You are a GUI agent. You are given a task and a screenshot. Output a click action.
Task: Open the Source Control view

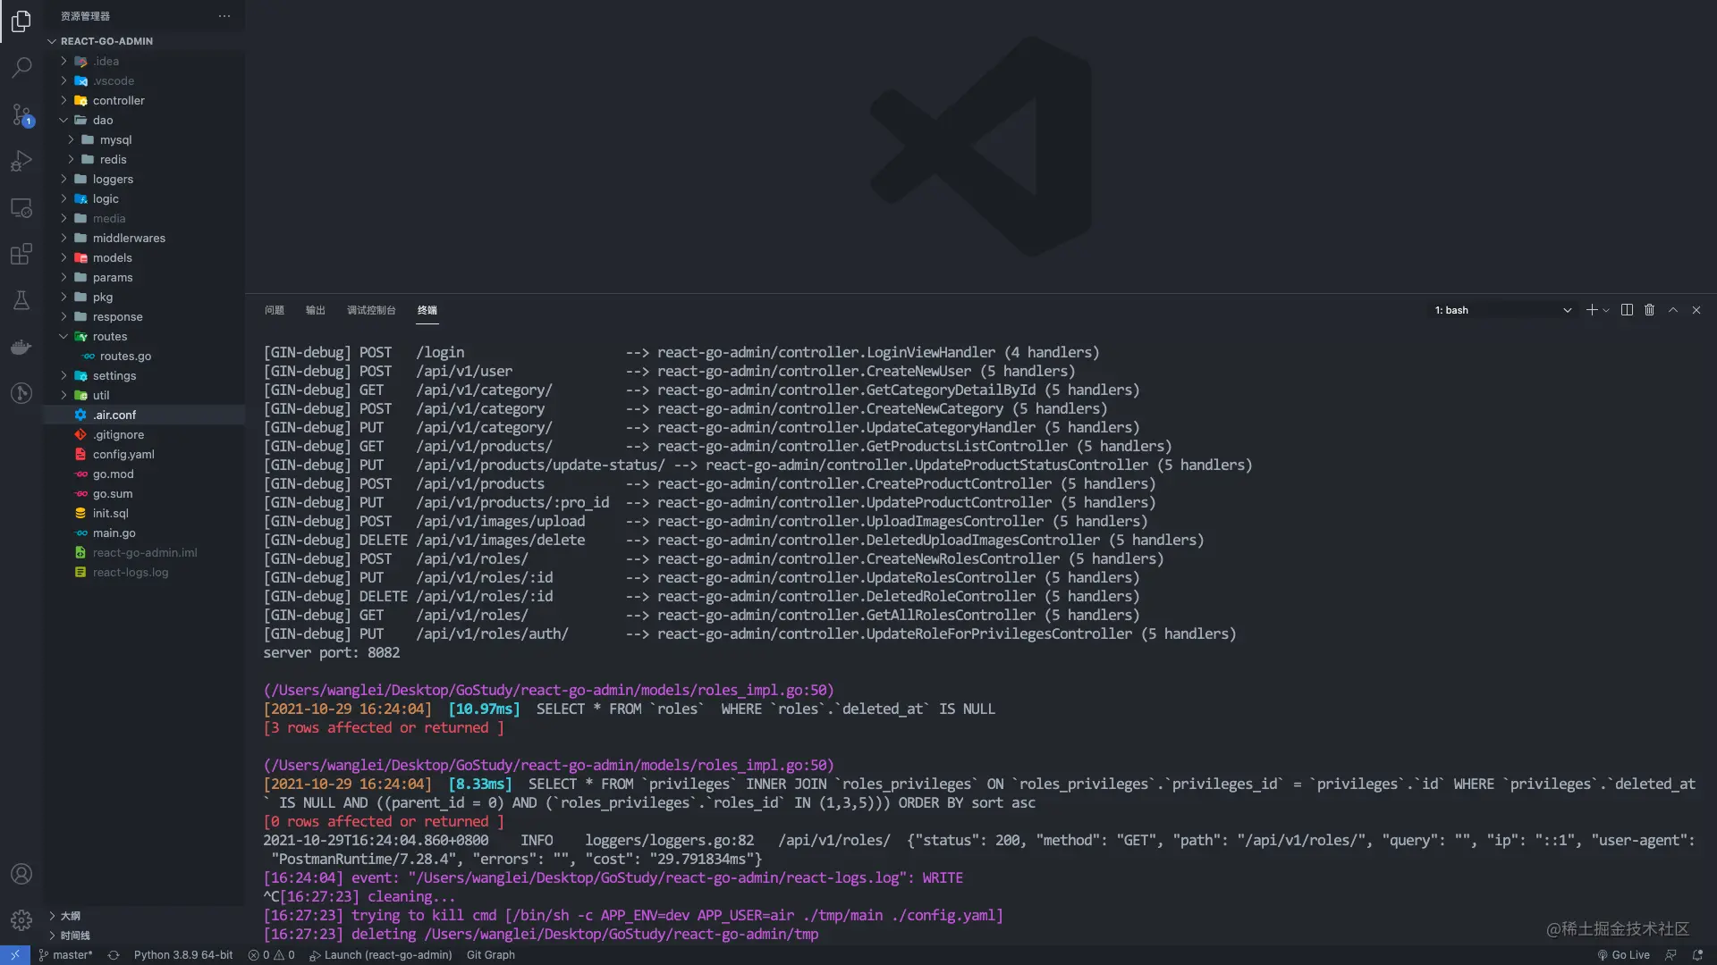click(21, 114)
